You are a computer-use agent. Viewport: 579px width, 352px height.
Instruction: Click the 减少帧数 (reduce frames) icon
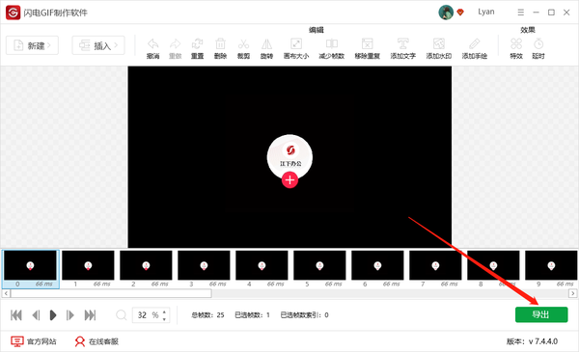point(332,44)
